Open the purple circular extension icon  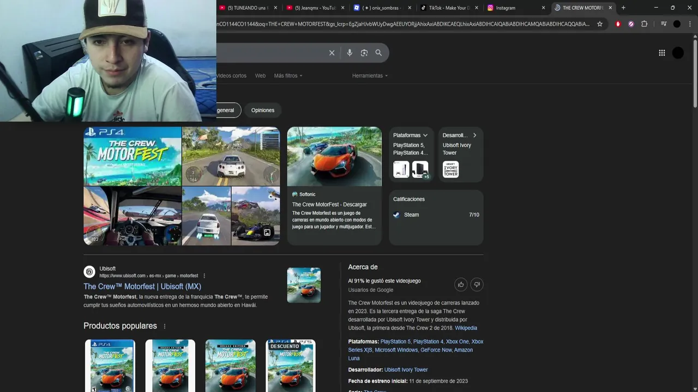click(x=631, y=24)
